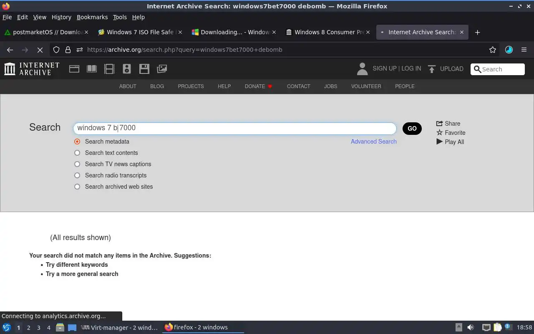
Task: Open the Firefox hamburger menu
Action: 524,50
